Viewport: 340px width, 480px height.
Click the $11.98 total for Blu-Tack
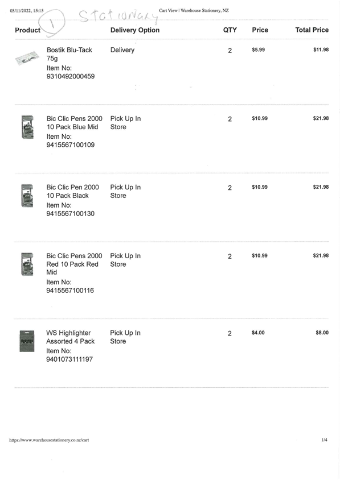pyautogui.click(x=321, y=49)
